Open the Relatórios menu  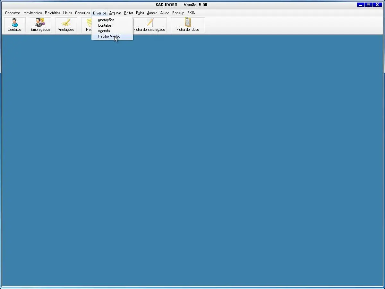(x=52, y=13)
